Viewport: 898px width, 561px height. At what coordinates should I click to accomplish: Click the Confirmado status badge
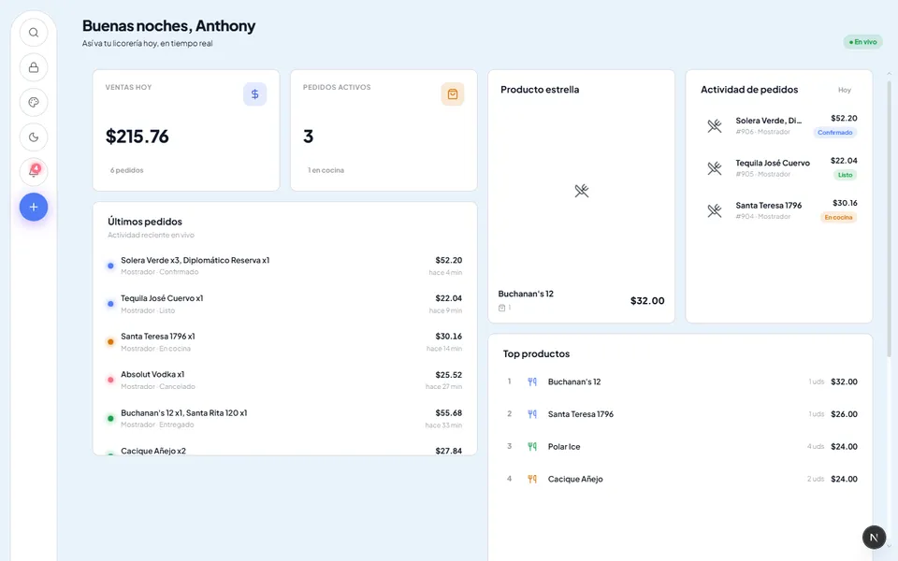point(835,133)
